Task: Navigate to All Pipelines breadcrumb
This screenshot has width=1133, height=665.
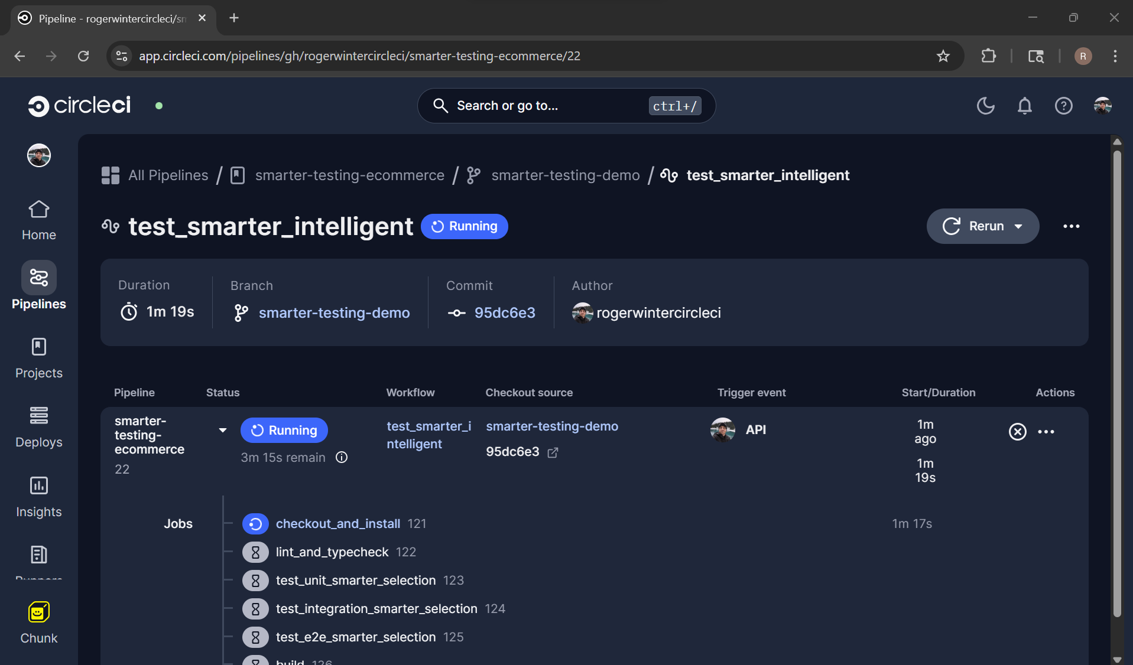Action: click(168, 175)
